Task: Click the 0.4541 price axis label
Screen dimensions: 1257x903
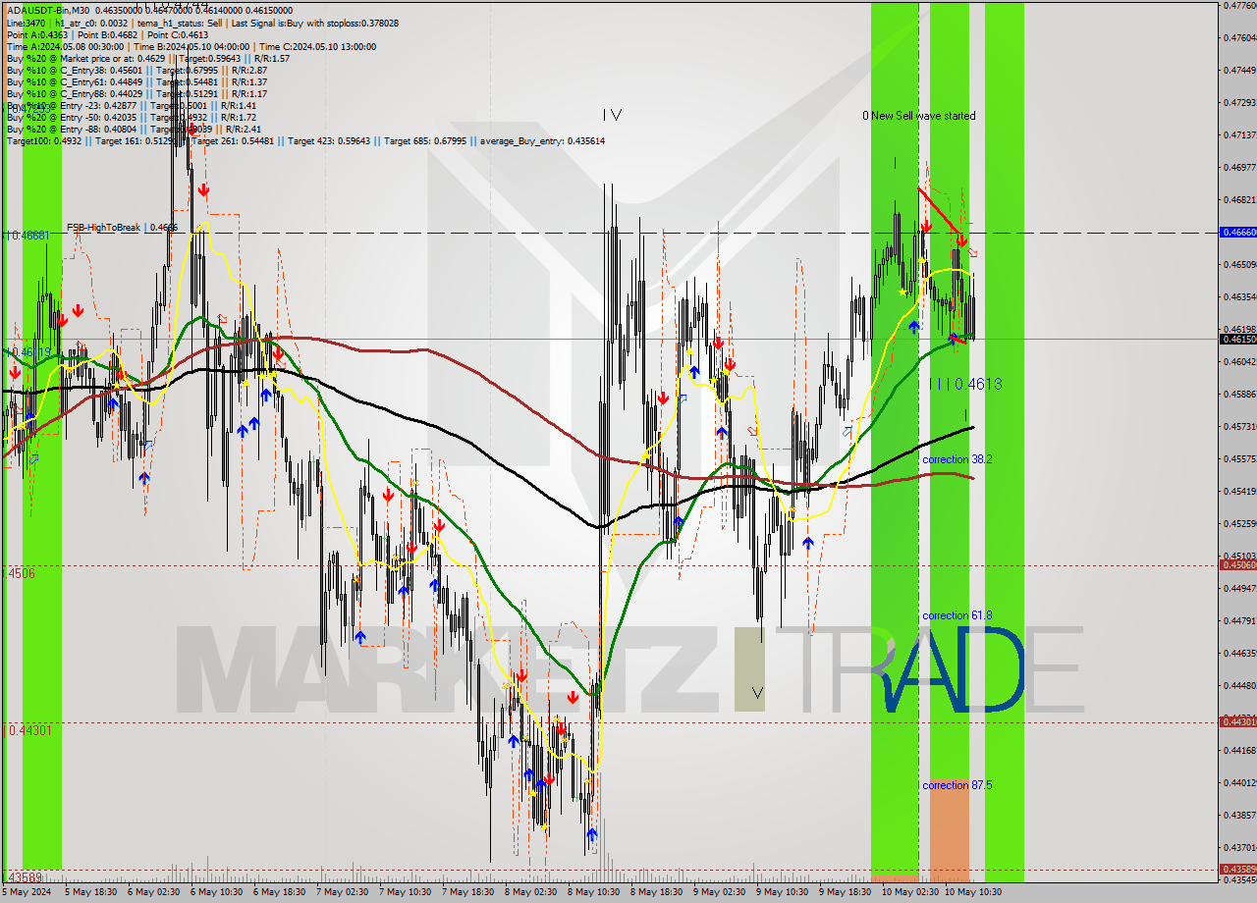Action: pyautogui.click(x=1239, y=491)
